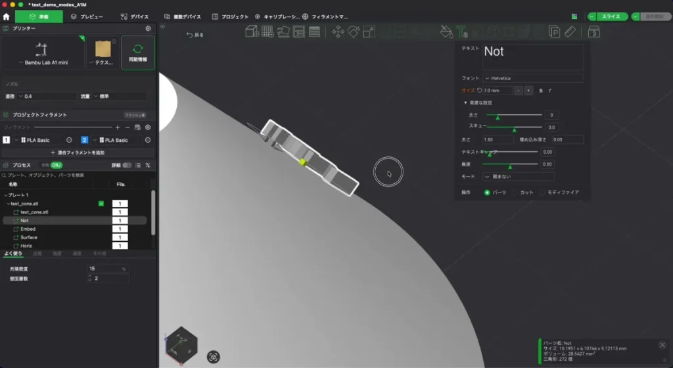Select the カット radio option
The width and height of the screenshot is (673, 368).
(522, 193)
